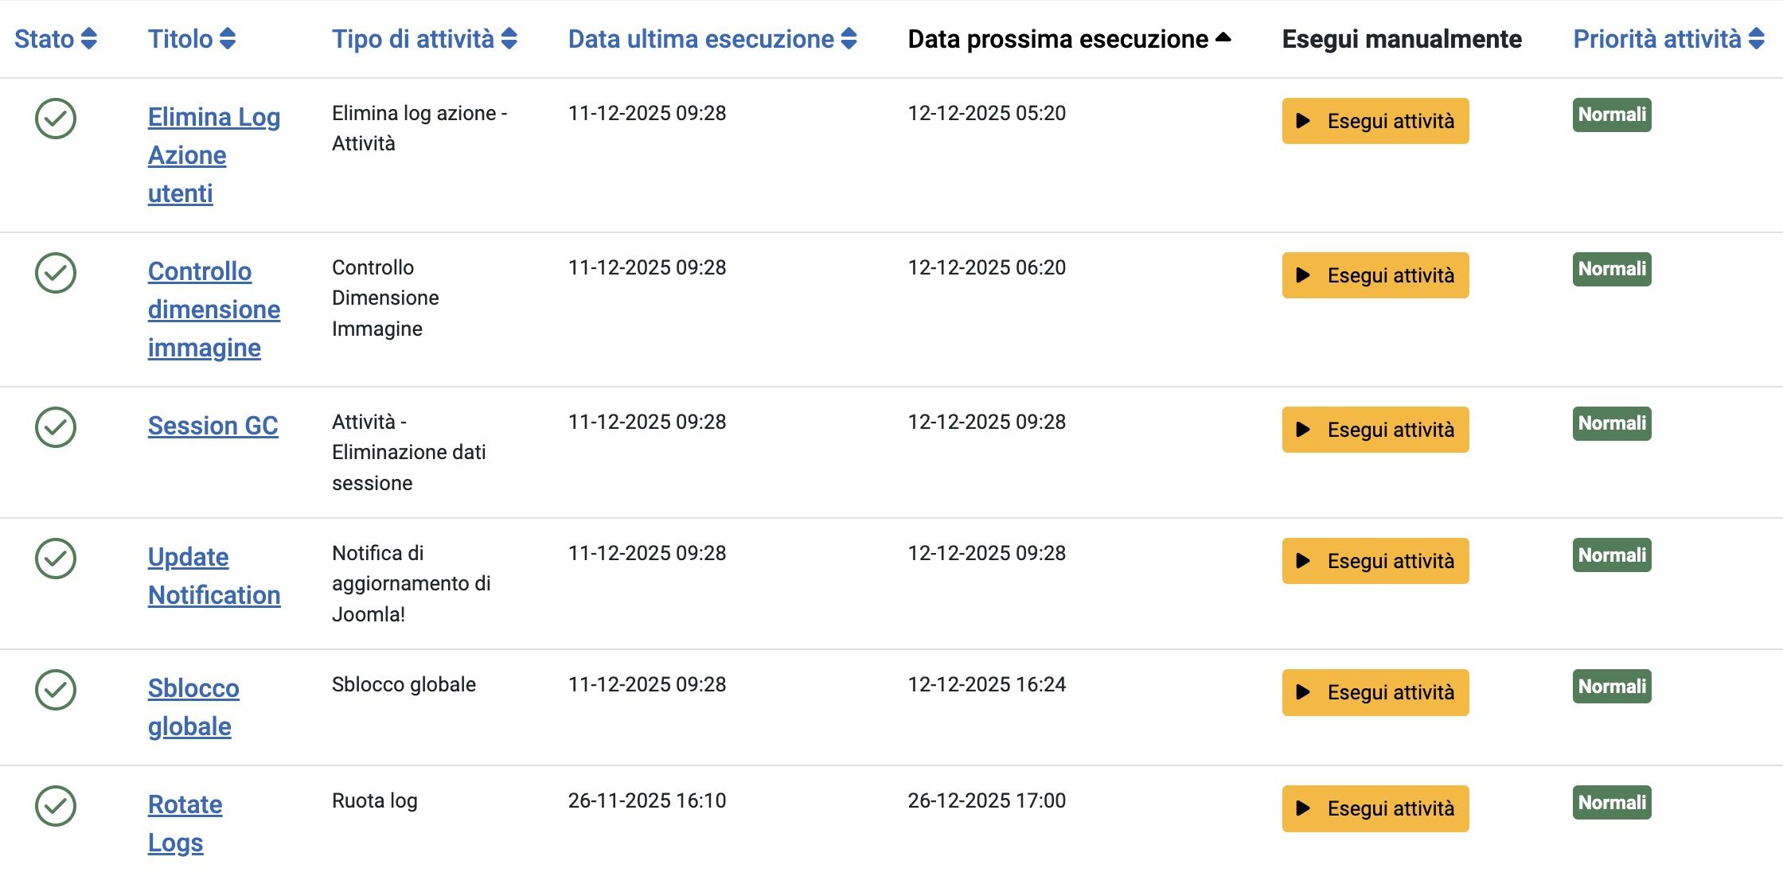The width and height of the screenshot is (1783, 880).
Task: Toggle enabled status of Rotate Logs task
Action: 56,806
